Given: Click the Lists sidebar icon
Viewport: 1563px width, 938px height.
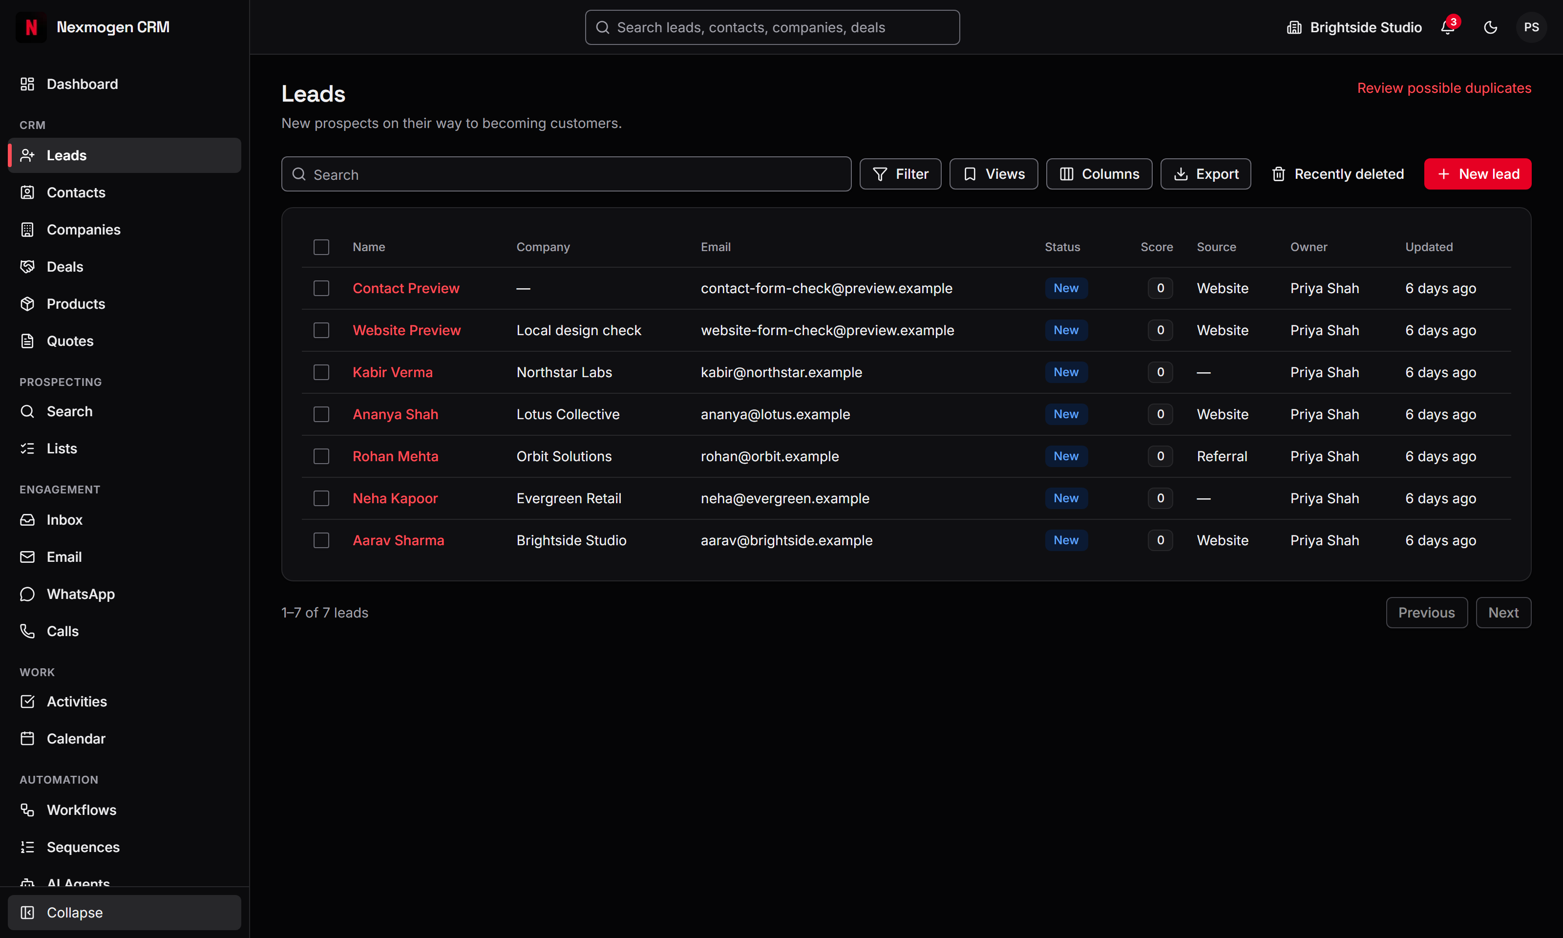Looking at the screenshot, I should coord(27,448).
